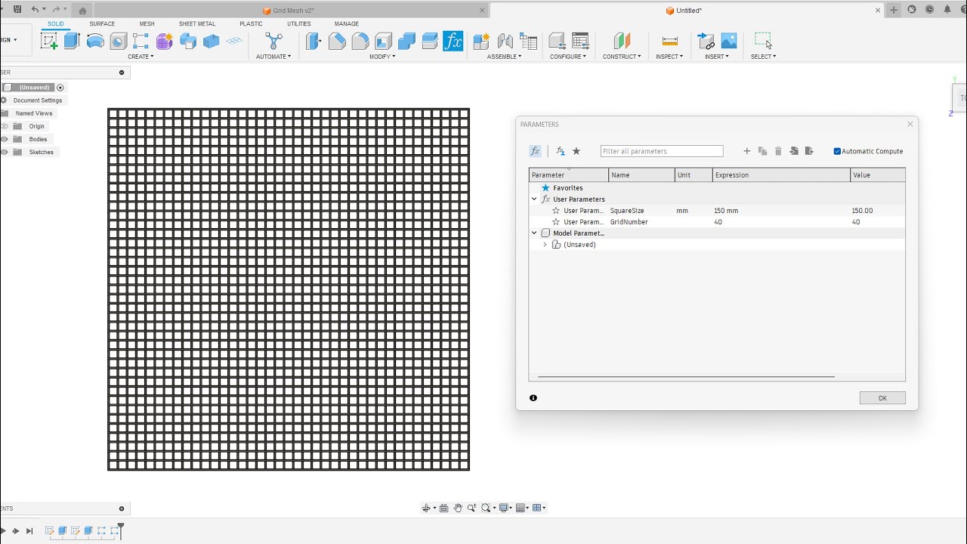Click the Filter all parameters field

pyautogui.click(x=662, y=151)
